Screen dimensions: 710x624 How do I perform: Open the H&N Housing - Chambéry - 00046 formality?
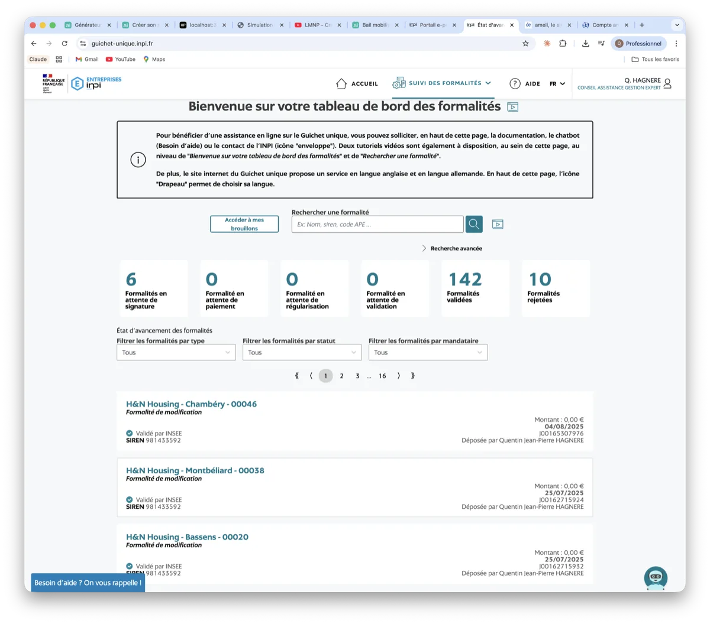pyautogui.click(x=191, y=404)
